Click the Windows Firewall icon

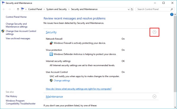point(51,43)
